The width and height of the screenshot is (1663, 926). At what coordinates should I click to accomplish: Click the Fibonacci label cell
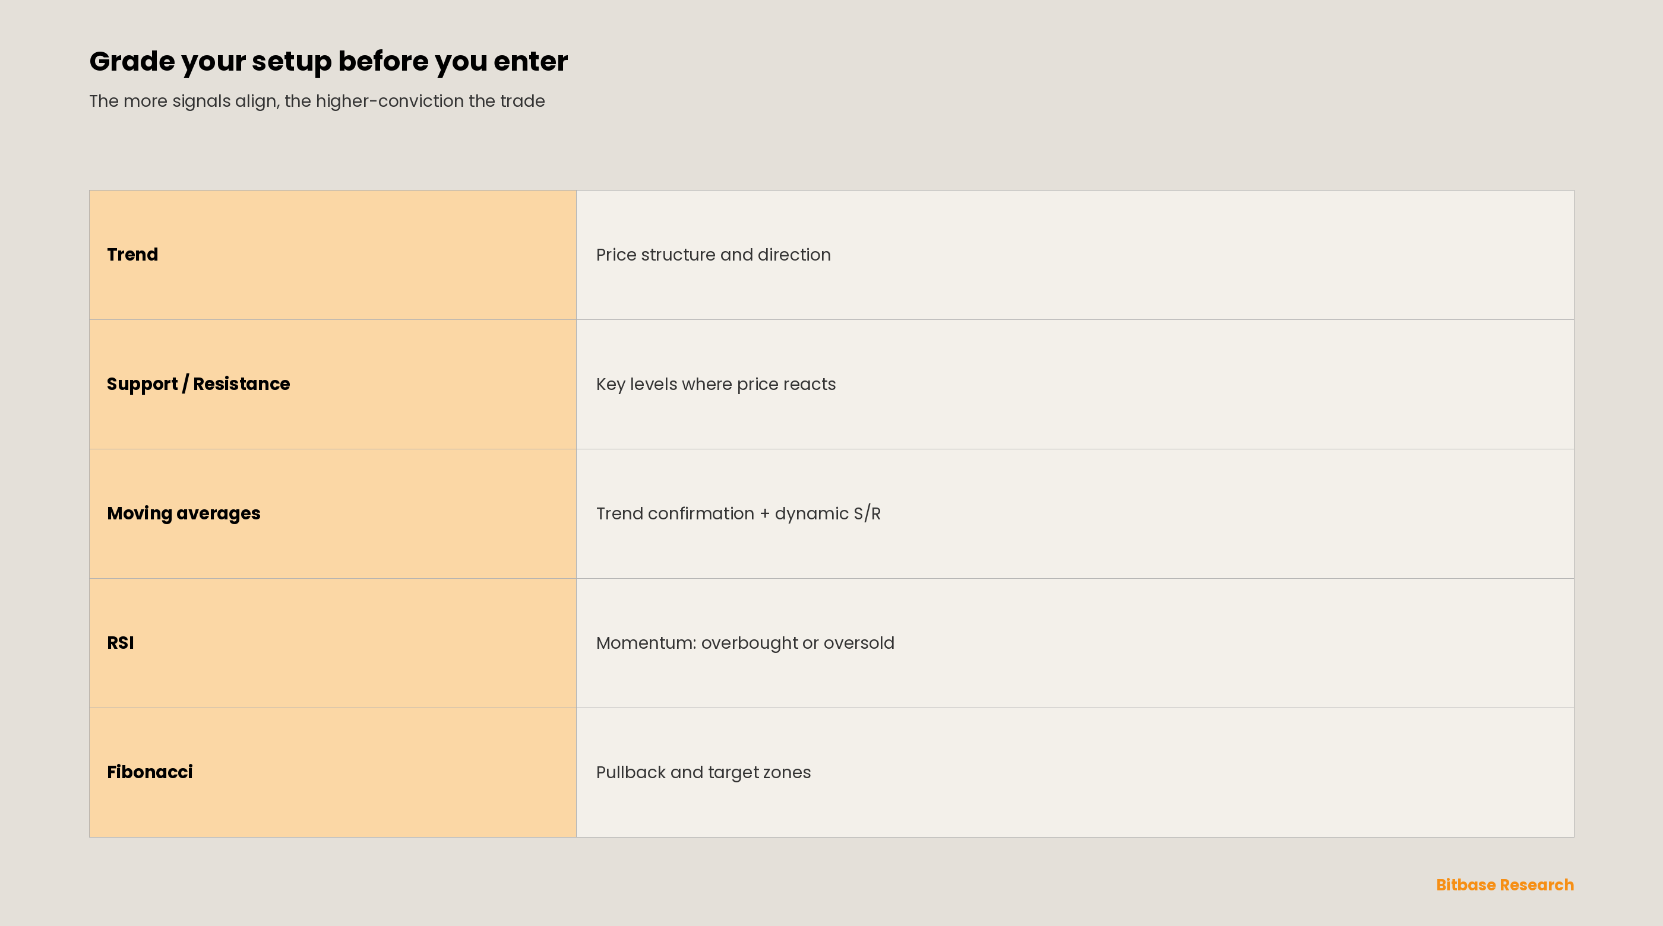point(333,772)
